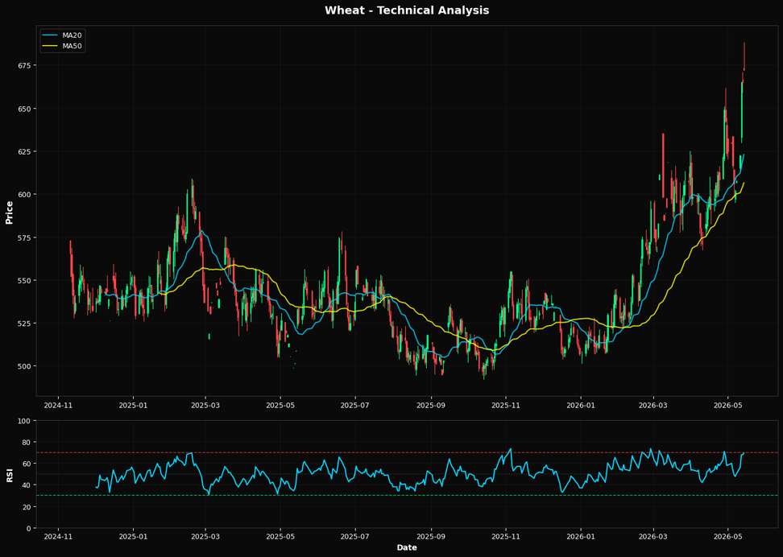Click the green dashed oversold line in RSI
Image resolution: width=783 pixels, height=557 pixels.
407,496
